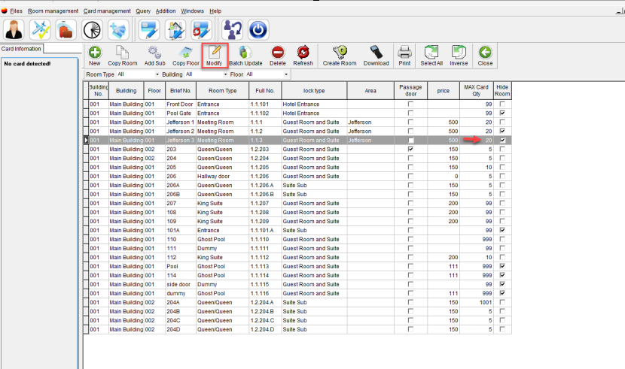The width and height of the screenshot is (625, 369).
Task: Click the Copy Room icon
Action: 122,53
